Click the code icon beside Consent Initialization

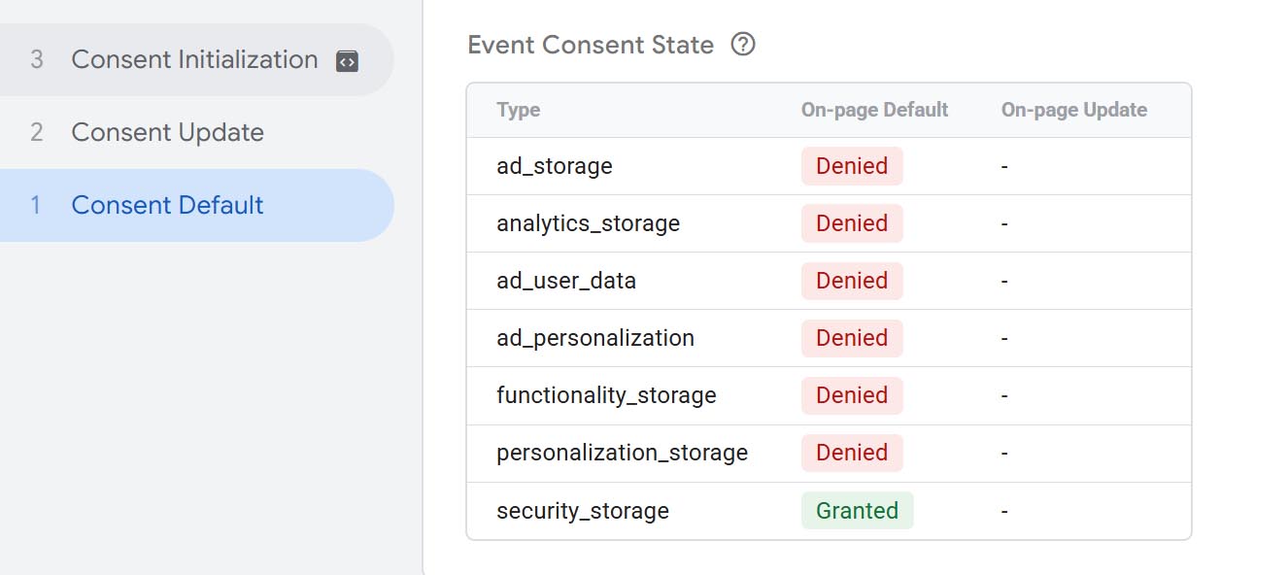[x=347, y=61]
